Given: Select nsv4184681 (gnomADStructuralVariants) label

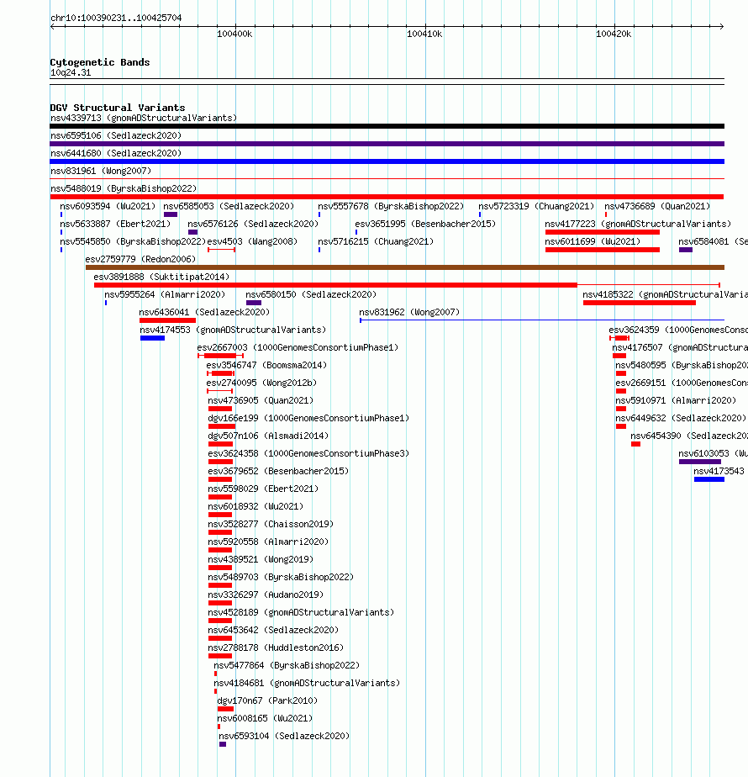Looking at the screenshot, I should [307, 684].
